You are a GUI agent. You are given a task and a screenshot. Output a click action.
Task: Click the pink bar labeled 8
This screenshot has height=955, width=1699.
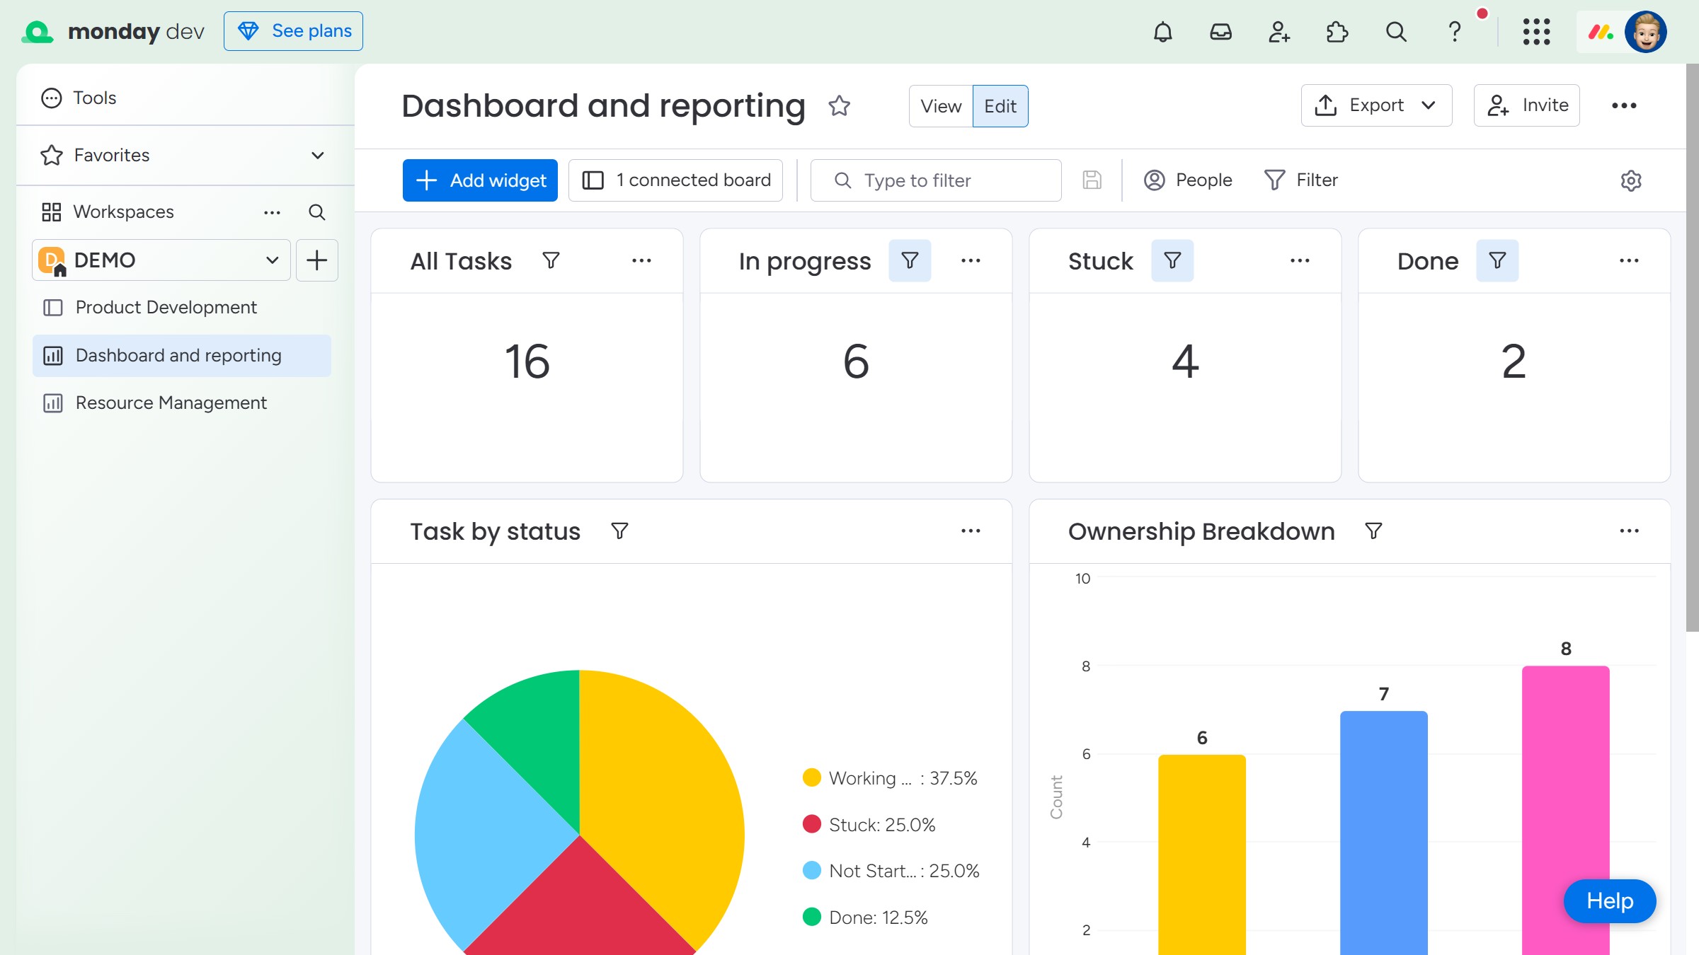[1566, 810]
